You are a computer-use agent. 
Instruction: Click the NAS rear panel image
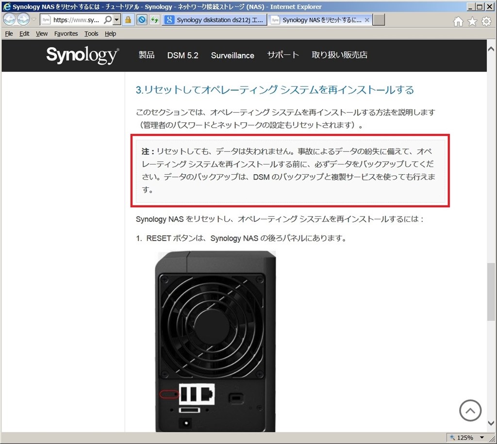215,341
